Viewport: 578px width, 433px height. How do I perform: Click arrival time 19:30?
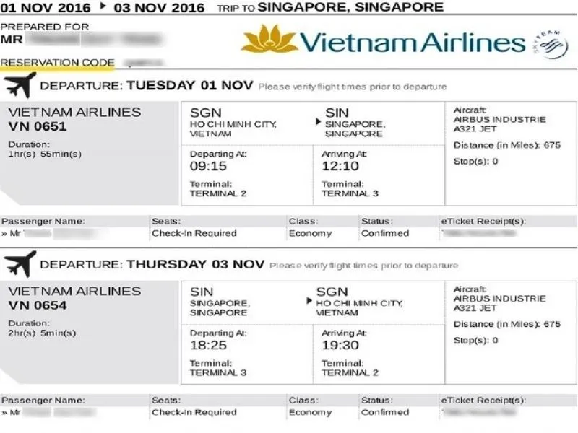pyautogui.click(x=340, y=346)
